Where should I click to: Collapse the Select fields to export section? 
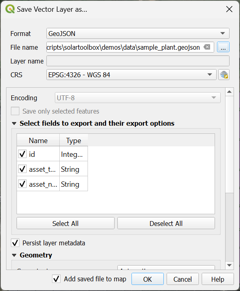pyautogui.click(x=14, y=123)
